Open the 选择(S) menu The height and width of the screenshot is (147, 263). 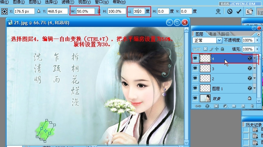(51, 2)
